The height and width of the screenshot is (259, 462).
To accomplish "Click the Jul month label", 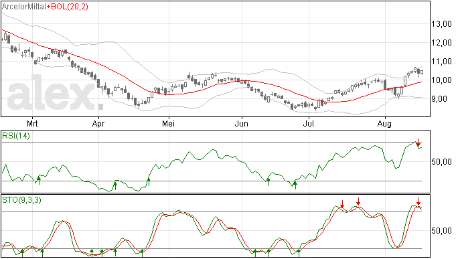I will coord(308,123).
